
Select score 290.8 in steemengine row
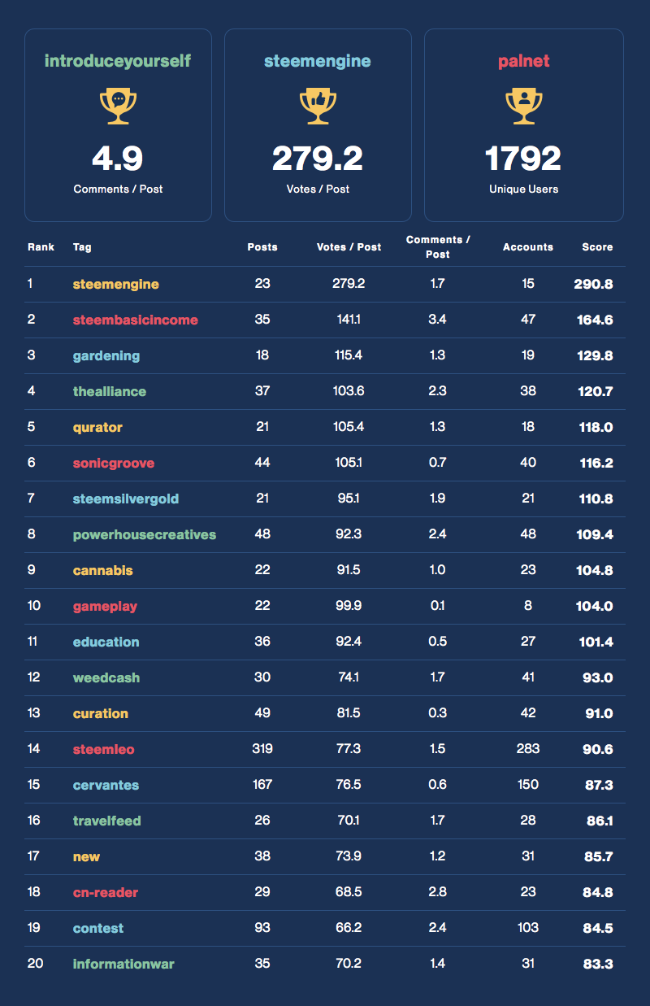593,284
